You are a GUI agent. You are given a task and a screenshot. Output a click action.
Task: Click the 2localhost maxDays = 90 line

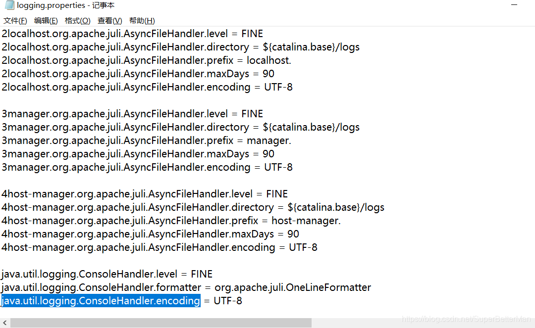coord(138,74)
